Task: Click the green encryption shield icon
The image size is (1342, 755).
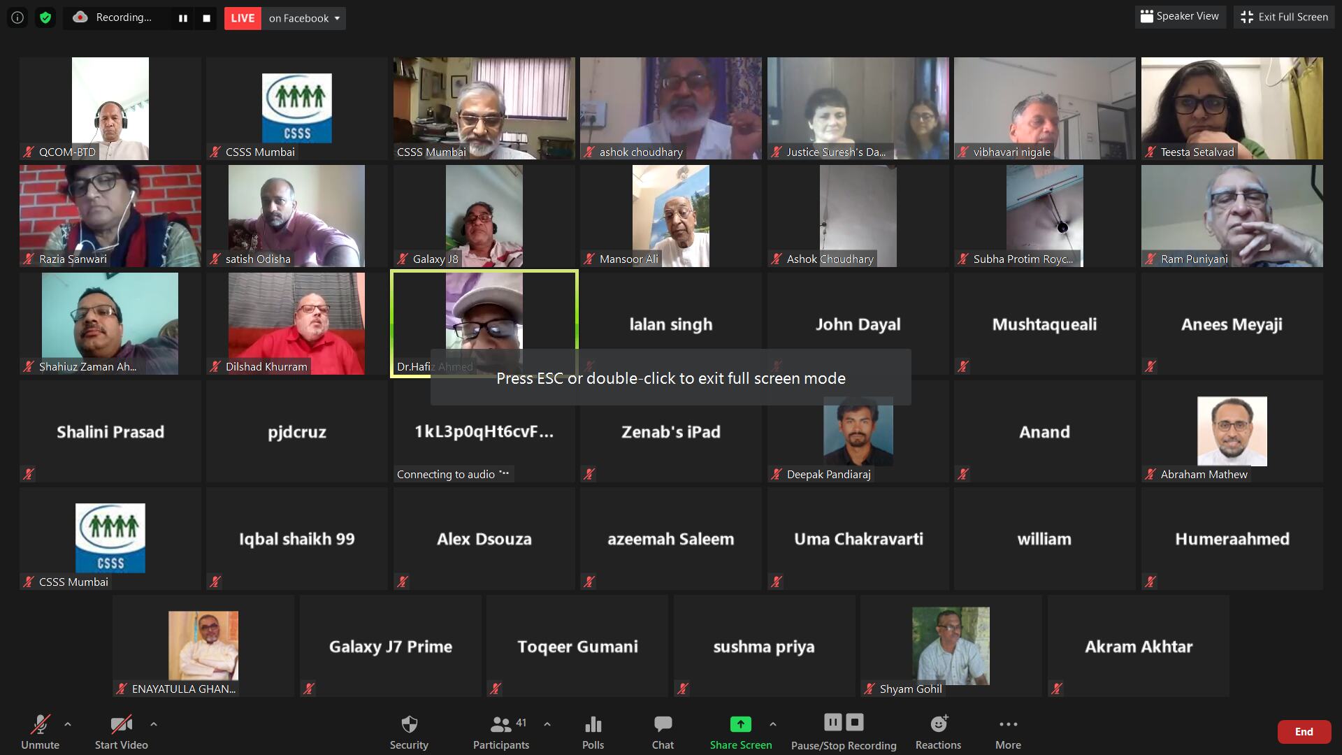Action: (x=45, y=17)
